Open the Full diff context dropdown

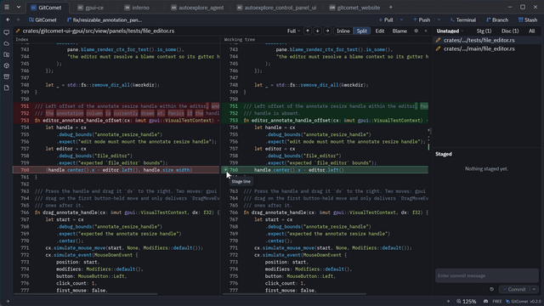(293, 31)
